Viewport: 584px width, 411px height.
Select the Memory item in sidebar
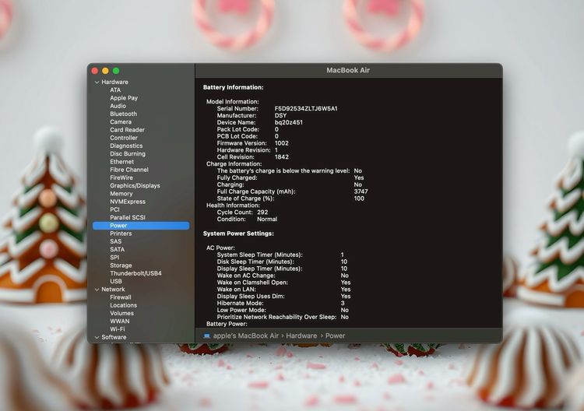[121, 194]
